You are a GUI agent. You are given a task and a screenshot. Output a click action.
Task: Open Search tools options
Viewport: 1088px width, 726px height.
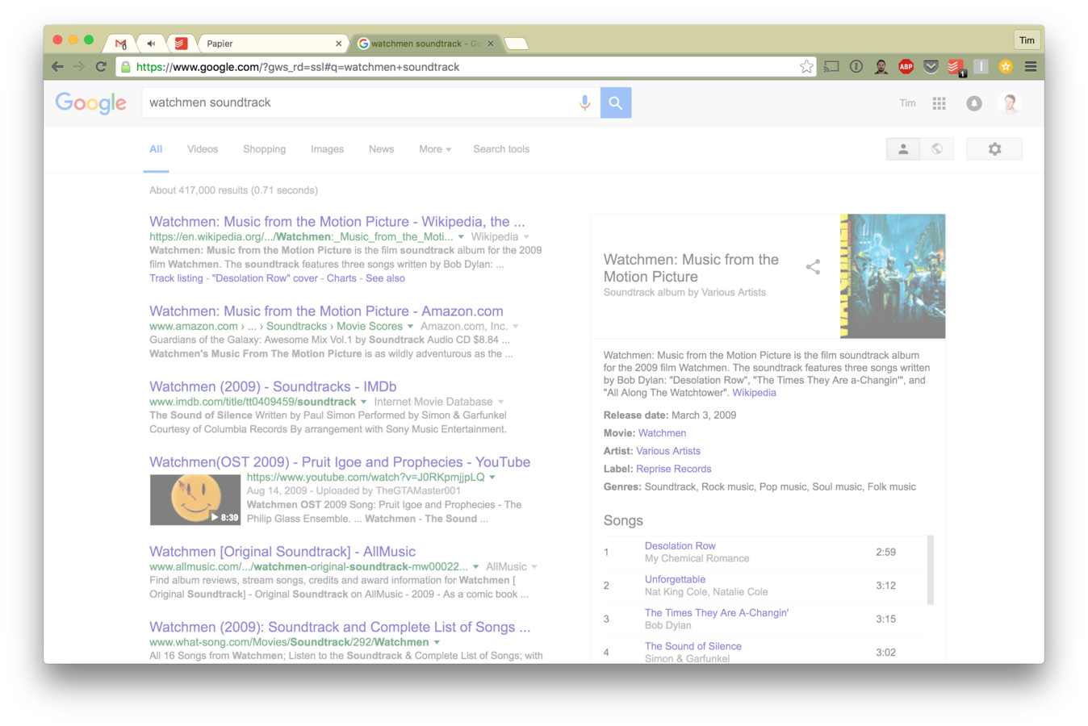click(x=501, y=149)
